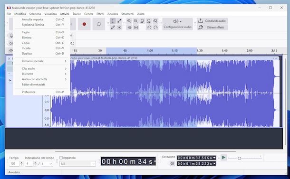Open Preferenze from Modifica menu
Image resolution: width=290 pixels, height=179 pixels.
42,92
